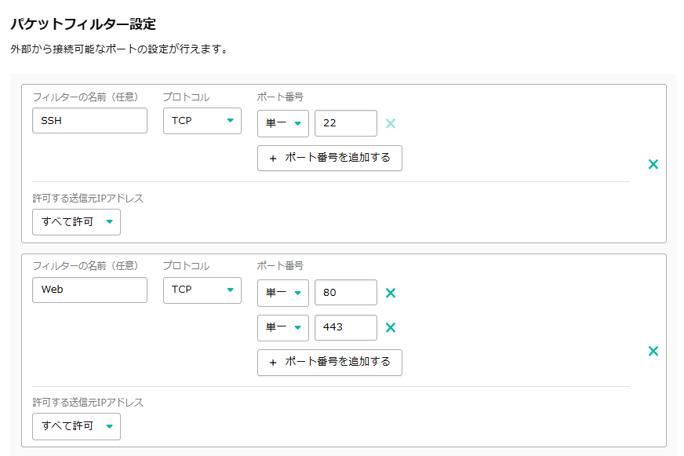Click the port number field containing 22
This screenshot has height=456, width=684.
[345, 123]
